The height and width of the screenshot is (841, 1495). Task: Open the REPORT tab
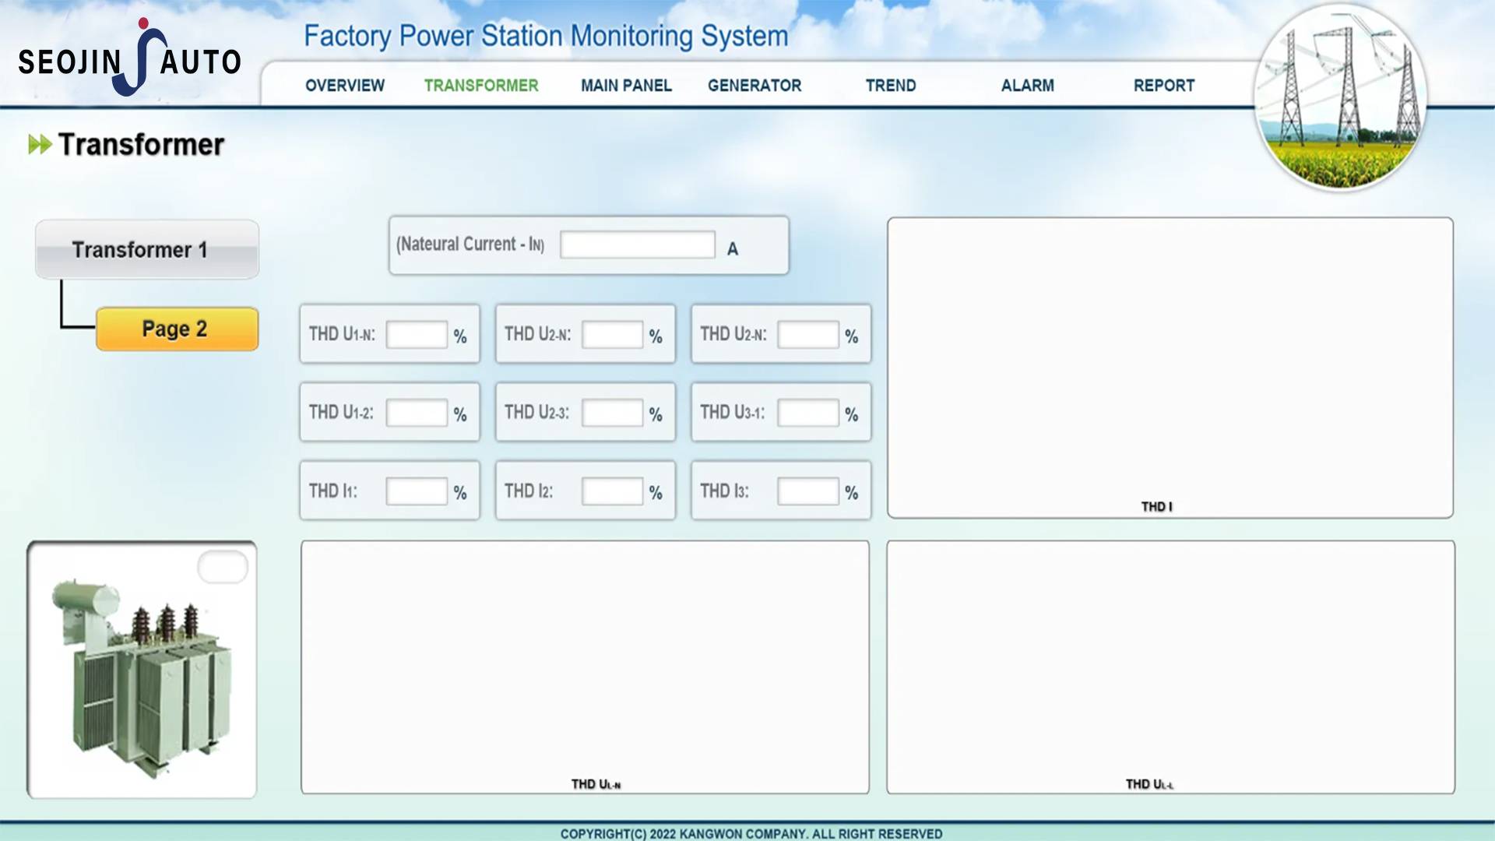[x=1163, y=86]
